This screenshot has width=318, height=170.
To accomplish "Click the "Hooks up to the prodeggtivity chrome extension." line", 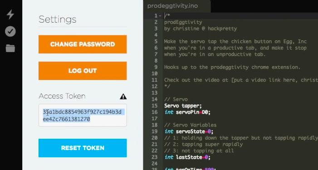I will 232,67.
